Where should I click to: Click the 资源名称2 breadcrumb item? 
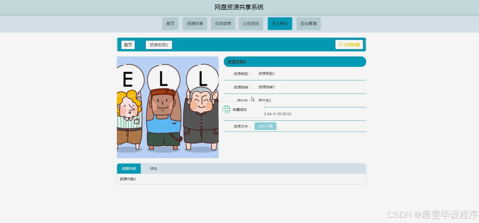pyautogui.click(x=159, y=45)
